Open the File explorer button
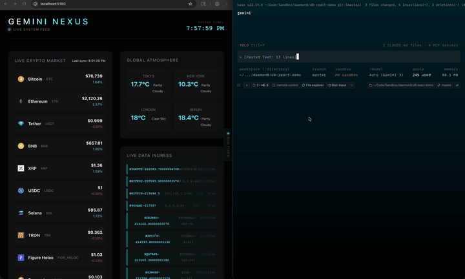465x279 pixels. 313,85
